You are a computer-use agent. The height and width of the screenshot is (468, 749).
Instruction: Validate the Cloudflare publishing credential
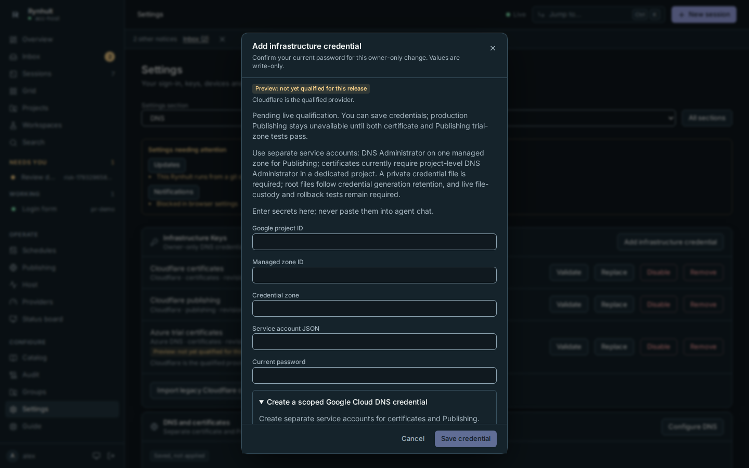(x=569, y=304)
